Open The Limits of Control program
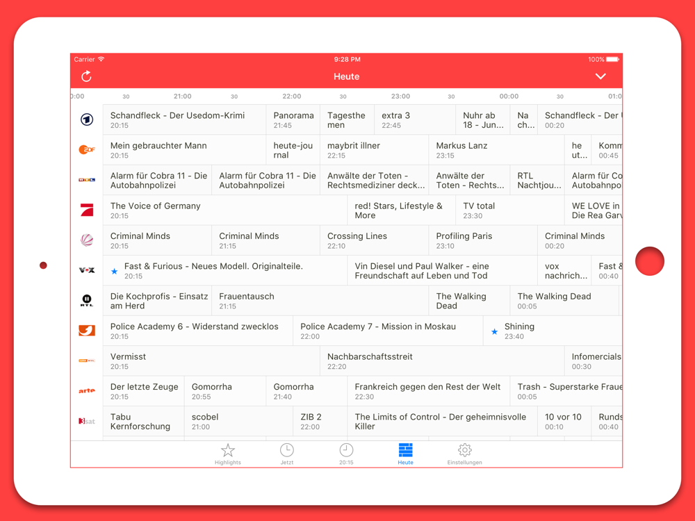 [442, 421]
